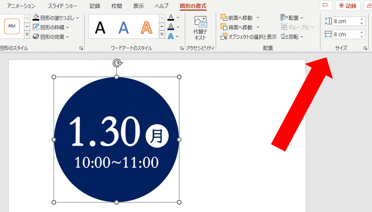Open the スライド ショー tab
The height and width of the screenshot is (212, 372).
tap(62, 6)
